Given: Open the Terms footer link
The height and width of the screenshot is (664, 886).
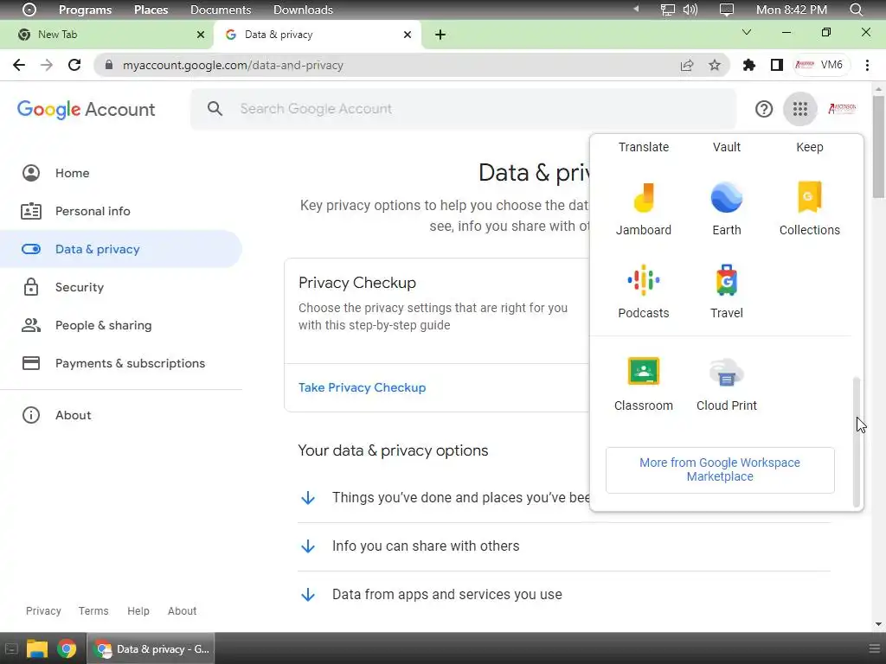Looking at the screenshot, I should [93, 611].
